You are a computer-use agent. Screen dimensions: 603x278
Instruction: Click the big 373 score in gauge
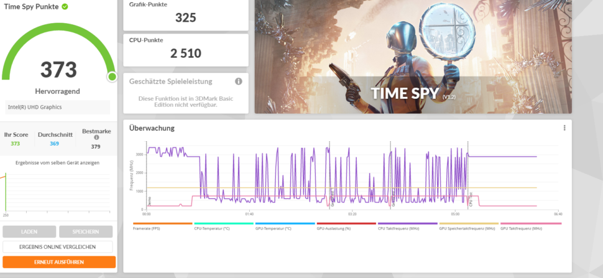[x=59, y=70]
